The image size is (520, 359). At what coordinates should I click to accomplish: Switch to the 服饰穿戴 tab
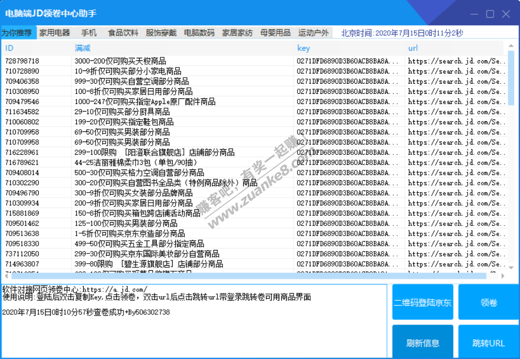tap(161, 33)
